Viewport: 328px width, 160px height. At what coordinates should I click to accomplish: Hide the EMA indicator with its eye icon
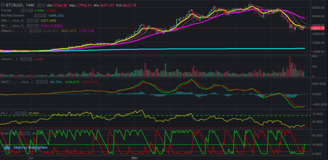pos(28,21)
